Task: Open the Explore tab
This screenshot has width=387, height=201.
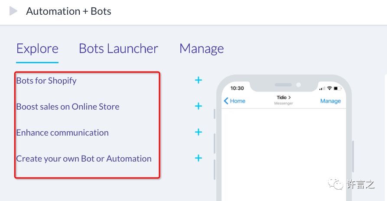Action: coord(37,49)
